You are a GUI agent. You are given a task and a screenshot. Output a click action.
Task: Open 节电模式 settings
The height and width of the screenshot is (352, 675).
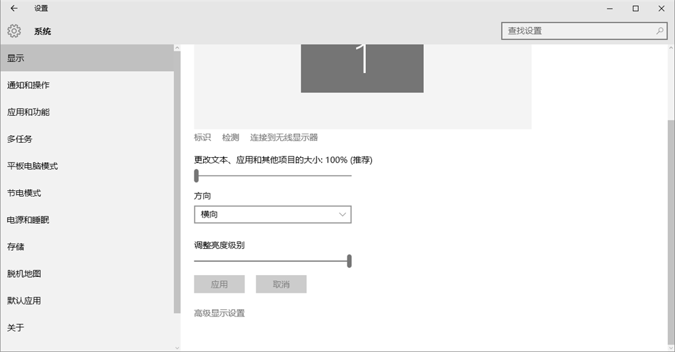click(87, 193)
